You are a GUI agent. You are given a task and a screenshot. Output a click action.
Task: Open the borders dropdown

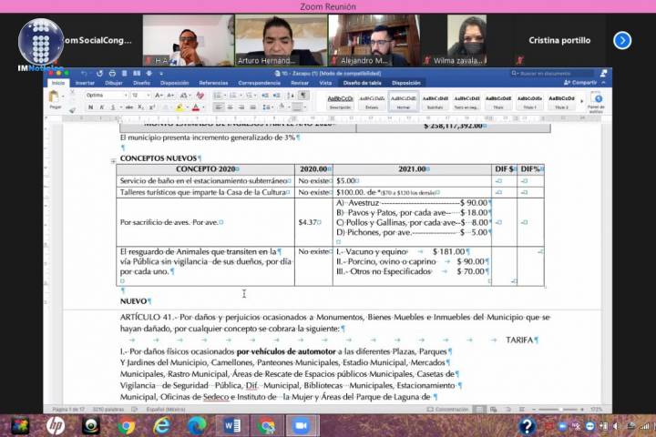(x=304, y=108)
